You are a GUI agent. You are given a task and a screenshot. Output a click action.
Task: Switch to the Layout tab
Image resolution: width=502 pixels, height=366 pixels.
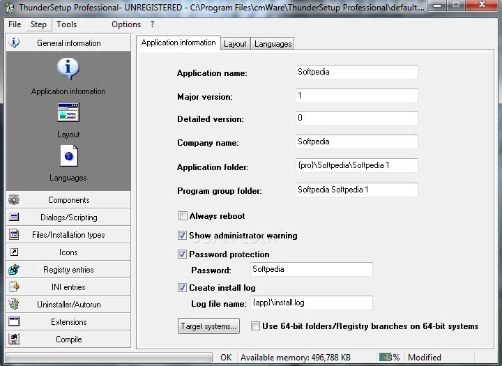tap(235, 44)
